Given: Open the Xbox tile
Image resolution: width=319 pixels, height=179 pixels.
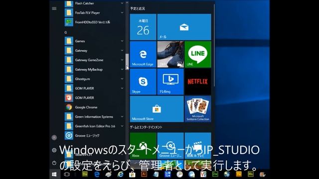Looking at the screenshot, I should tap(143, 146).
